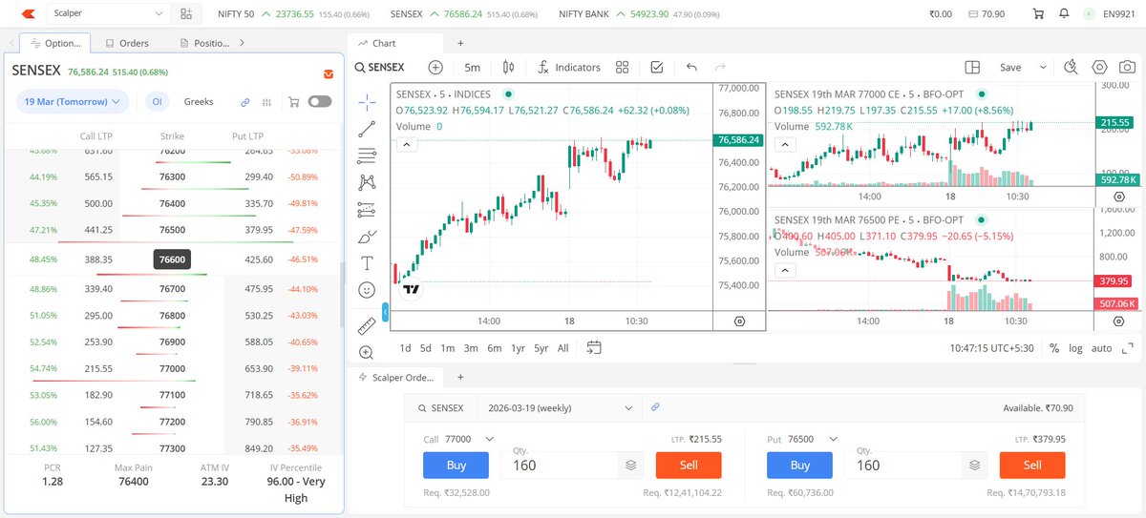Take a chart snapshot with camera icon
This screenshot has width=1146, height=518.
pyautogui.click(x=1128, y=67)
